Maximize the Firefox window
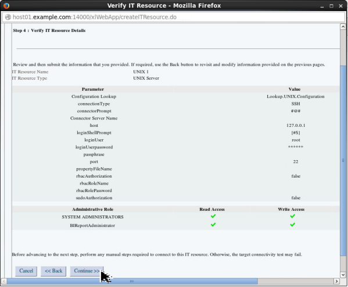This screenshot has width=348, height=287. point(331,6)
